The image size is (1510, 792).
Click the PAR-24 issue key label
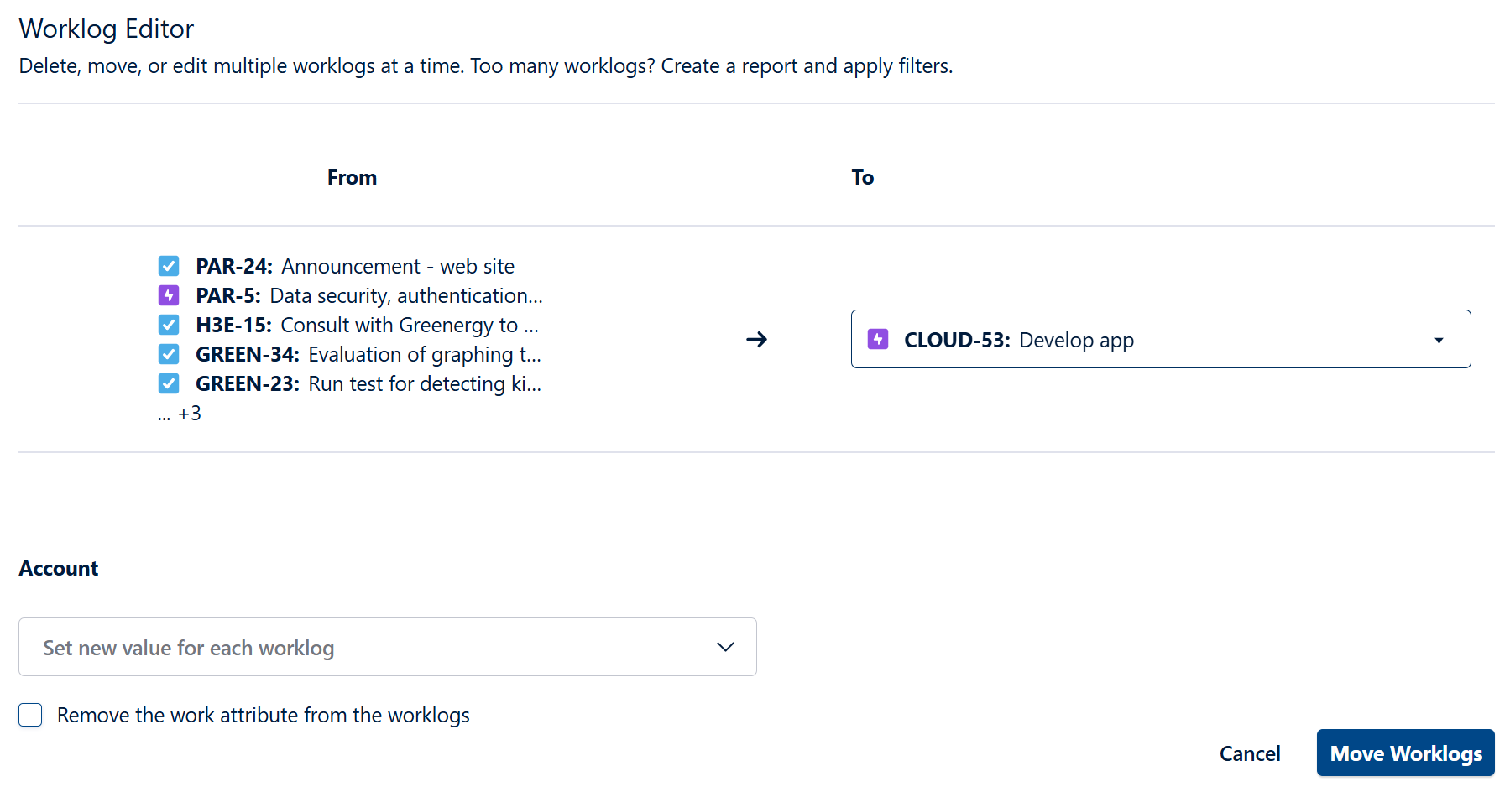[x=233, y=266]
